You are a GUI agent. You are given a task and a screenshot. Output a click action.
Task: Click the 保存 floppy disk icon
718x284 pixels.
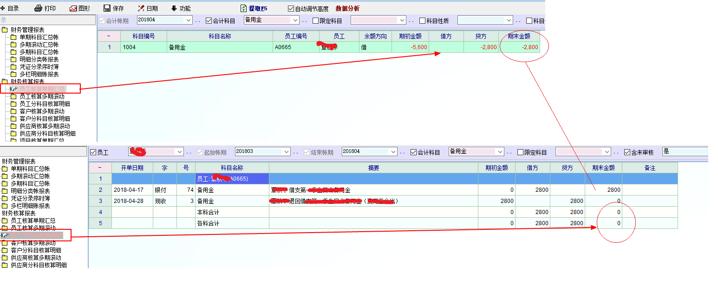point(107,8)
